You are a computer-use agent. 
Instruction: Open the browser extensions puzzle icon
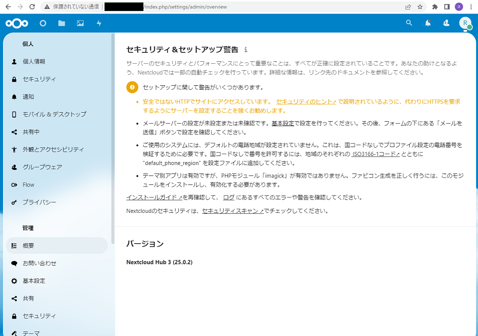[435, 6]
